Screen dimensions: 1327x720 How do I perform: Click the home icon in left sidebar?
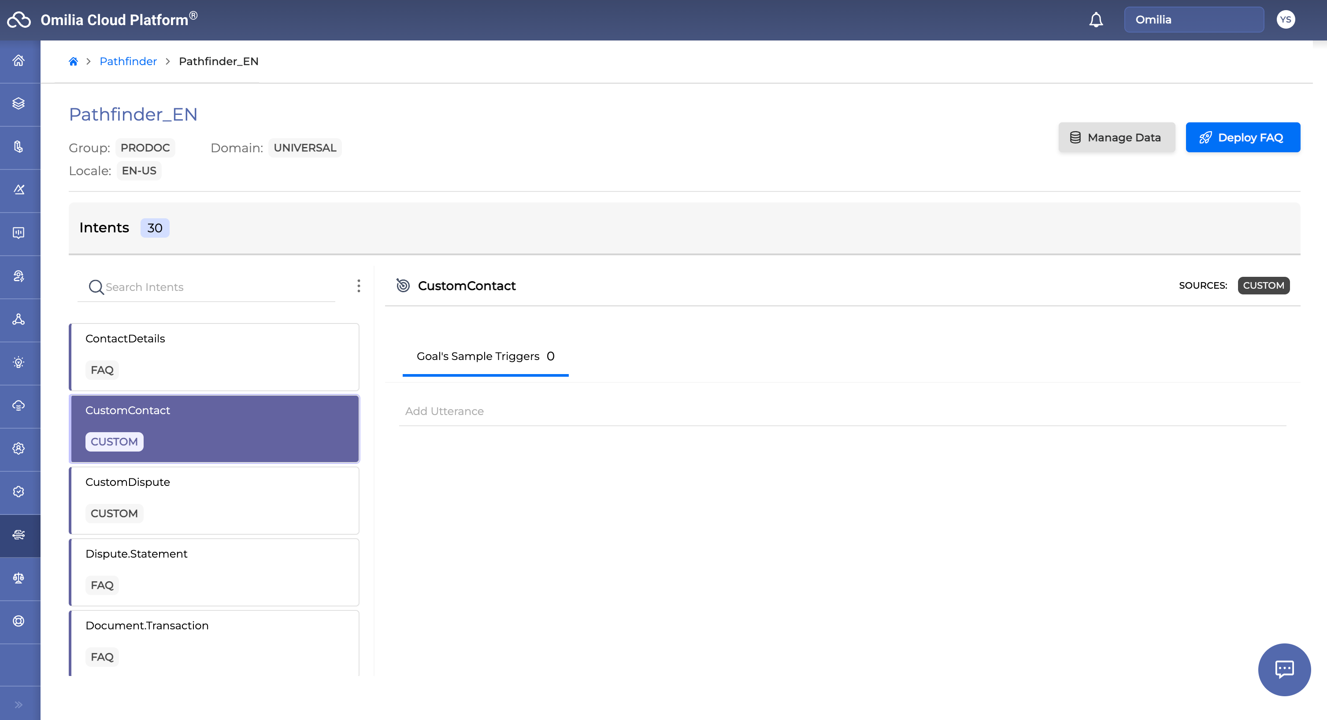coord(19,61)
